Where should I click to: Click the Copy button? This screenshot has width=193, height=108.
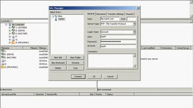pyautogui.click(x=76, y=68)
